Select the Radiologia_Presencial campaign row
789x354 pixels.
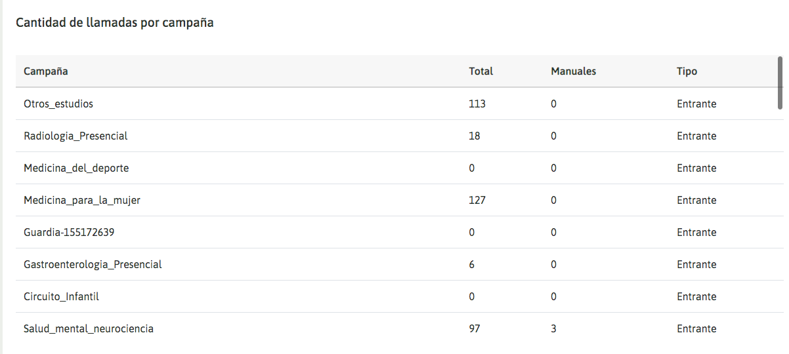point(75,136)
